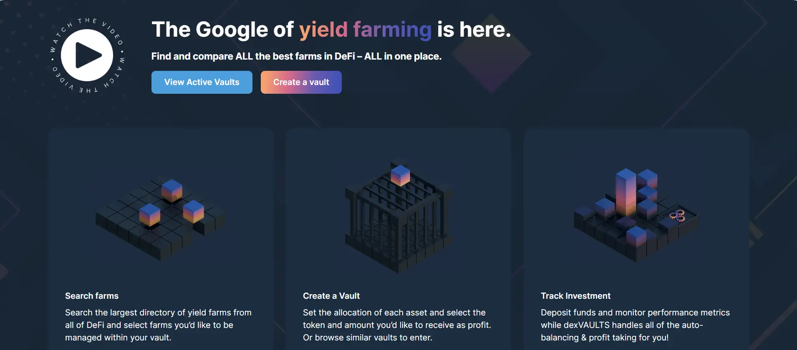This screenshot has width=797, height=350.
Task: Click the leftmost cube in Search farms illustration
Action: point(149,215)
